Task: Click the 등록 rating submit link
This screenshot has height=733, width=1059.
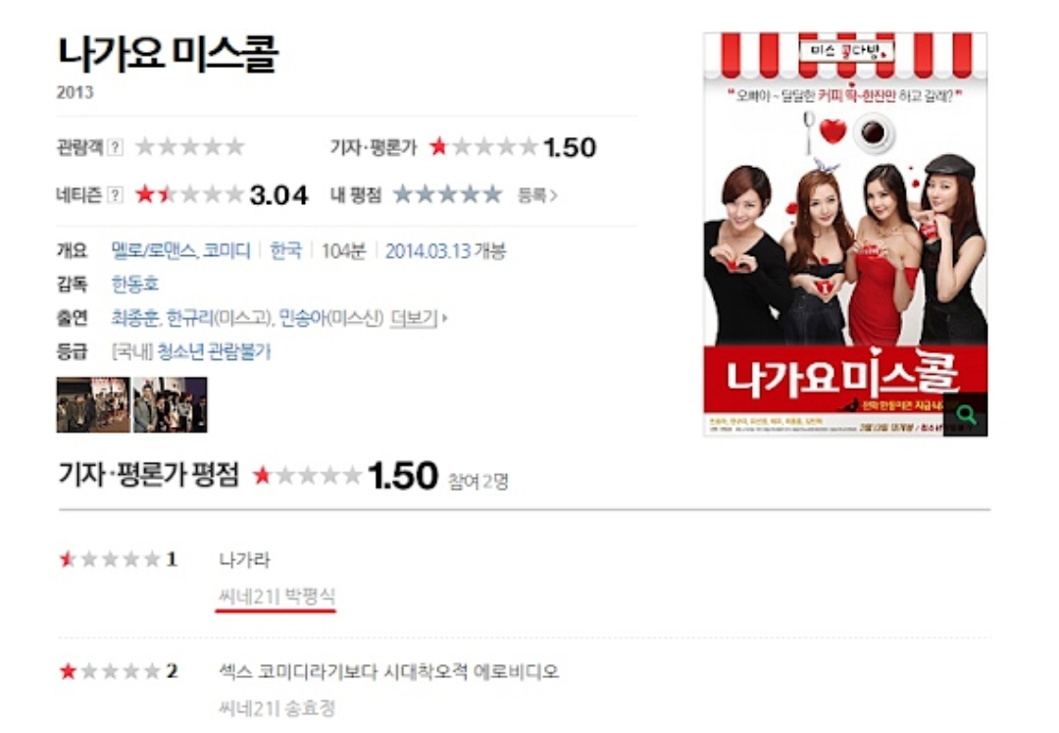Action: click(537, 195)
